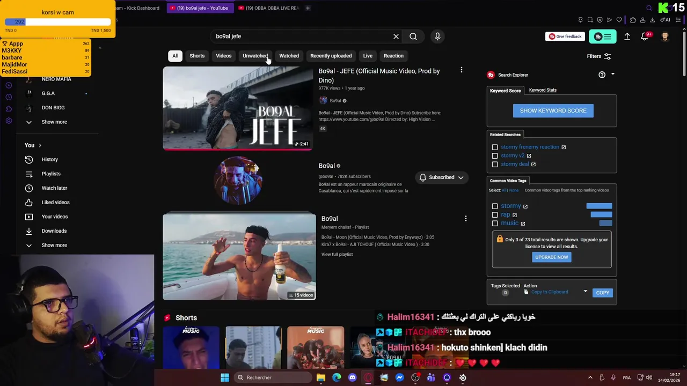Click the COPY tags button
The height and width of the screenshot is (386, 687).
[603, 293]
